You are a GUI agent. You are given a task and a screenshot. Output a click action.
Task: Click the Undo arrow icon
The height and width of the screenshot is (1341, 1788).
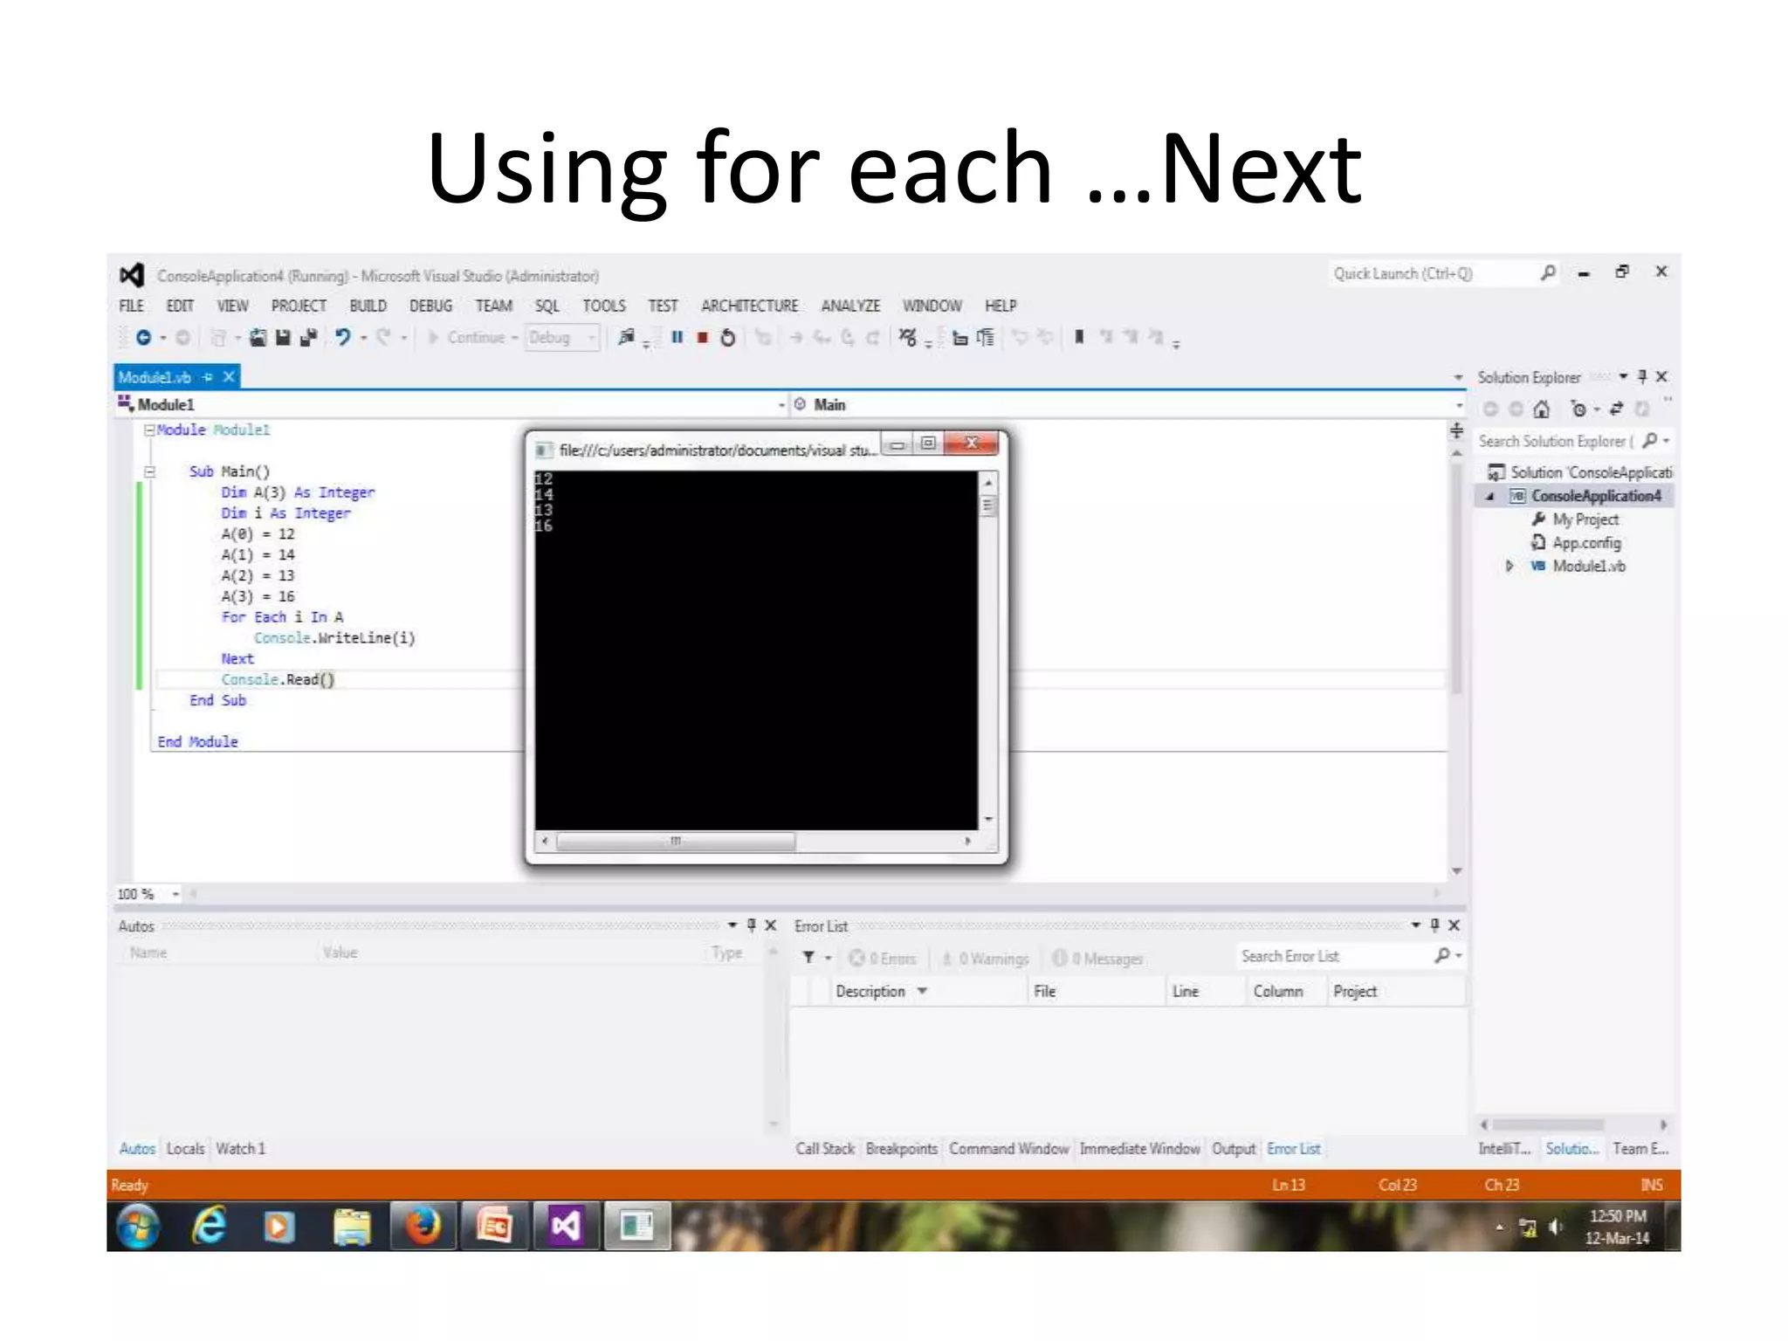tap(342, 338)
